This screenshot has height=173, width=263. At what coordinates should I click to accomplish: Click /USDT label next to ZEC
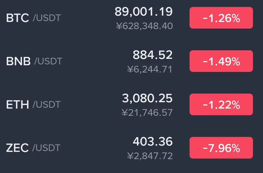[x=46, y=148]
